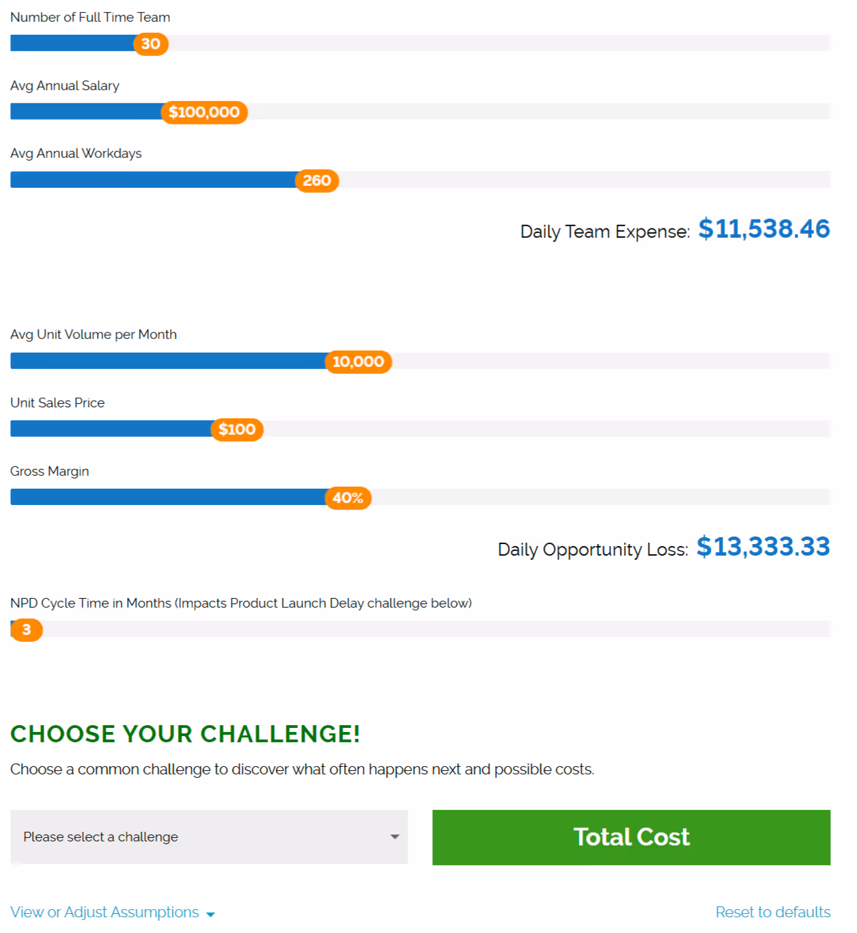Click the CHOOSE YOUR CHALLENGE heading
Screen dimensions: 857x933
coord(185,733)
